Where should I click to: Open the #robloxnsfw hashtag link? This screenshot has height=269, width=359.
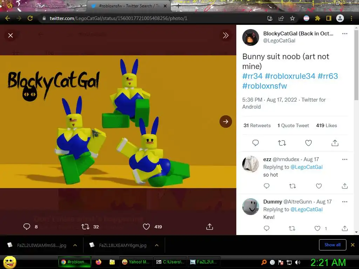264,86
